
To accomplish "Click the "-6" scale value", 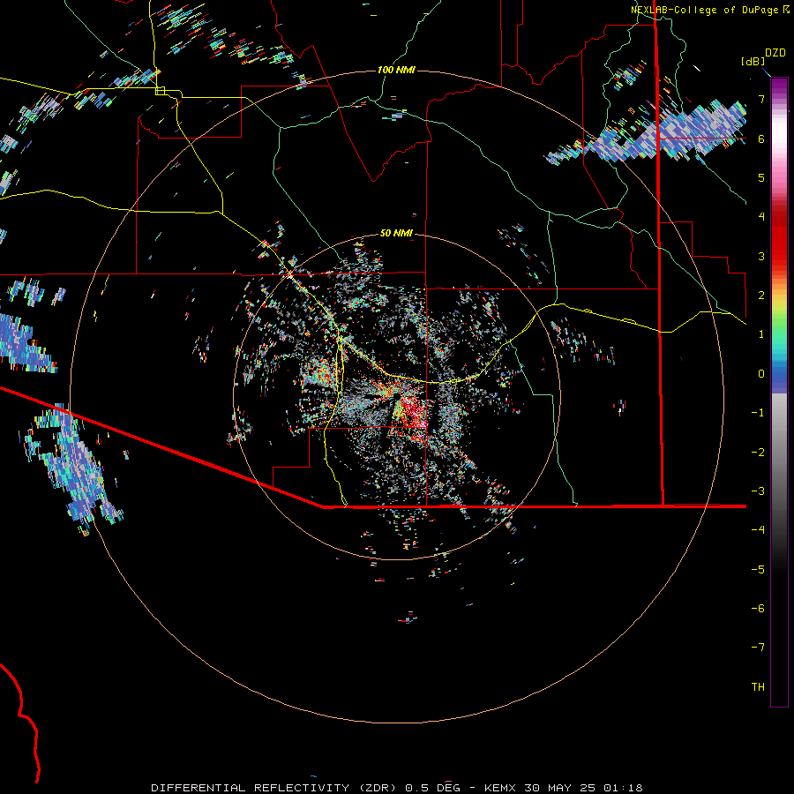I will point(758,609).
